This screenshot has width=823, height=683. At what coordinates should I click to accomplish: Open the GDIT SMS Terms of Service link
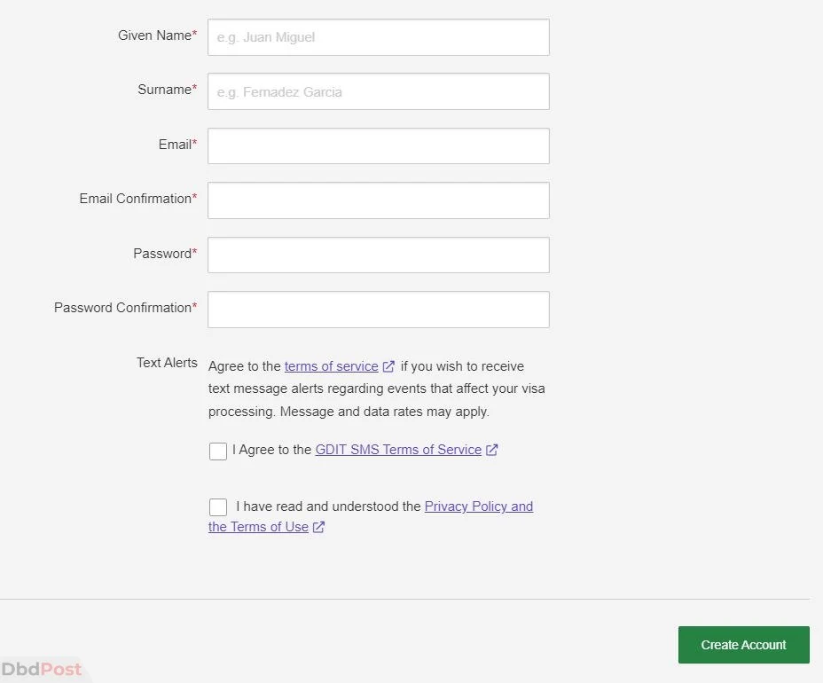398,450
